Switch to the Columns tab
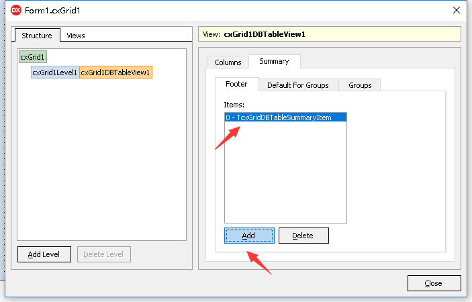The width and height of the screenshot is (472, 302). (228, 62)
